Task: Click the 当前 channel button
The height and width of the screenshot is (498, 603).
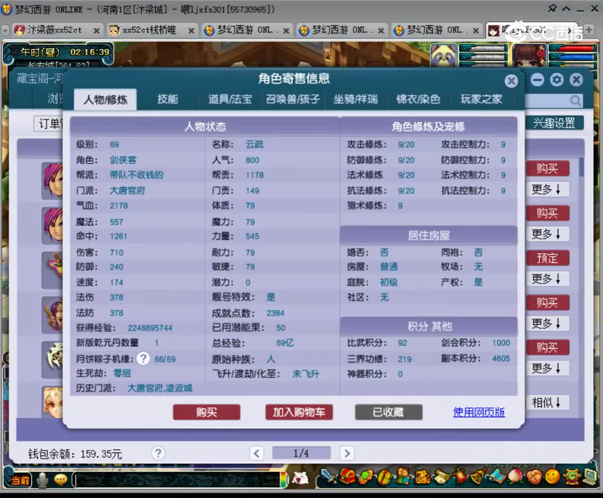Action: tap(20, 480)
